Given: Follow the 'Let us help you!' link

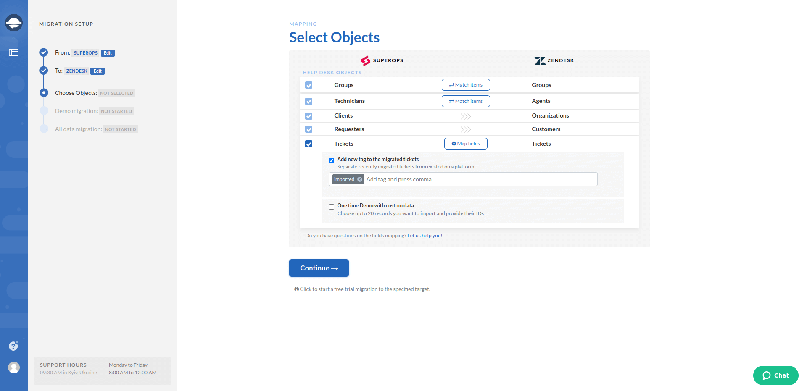Looking at the screenshot, I should (x=425, y=236).
